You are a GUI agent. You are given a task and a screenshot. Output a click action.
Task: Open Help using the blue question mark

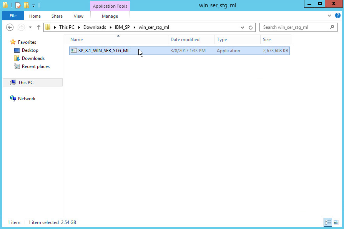point(338,16)
